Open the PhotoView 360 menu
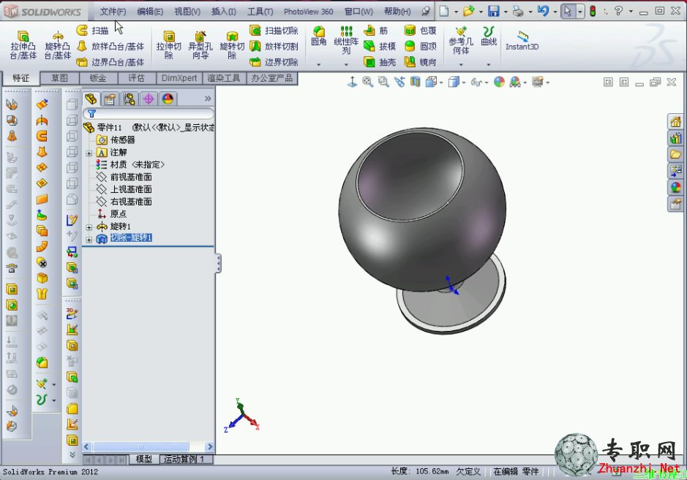687x480 pixels. (309, 12)
